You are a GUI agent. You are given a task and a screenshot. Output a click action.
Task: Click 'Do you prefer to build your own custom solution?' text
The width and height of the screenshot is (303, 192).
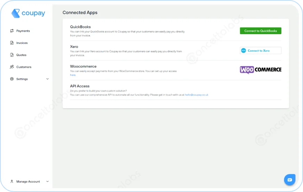[x=98, y=91]
